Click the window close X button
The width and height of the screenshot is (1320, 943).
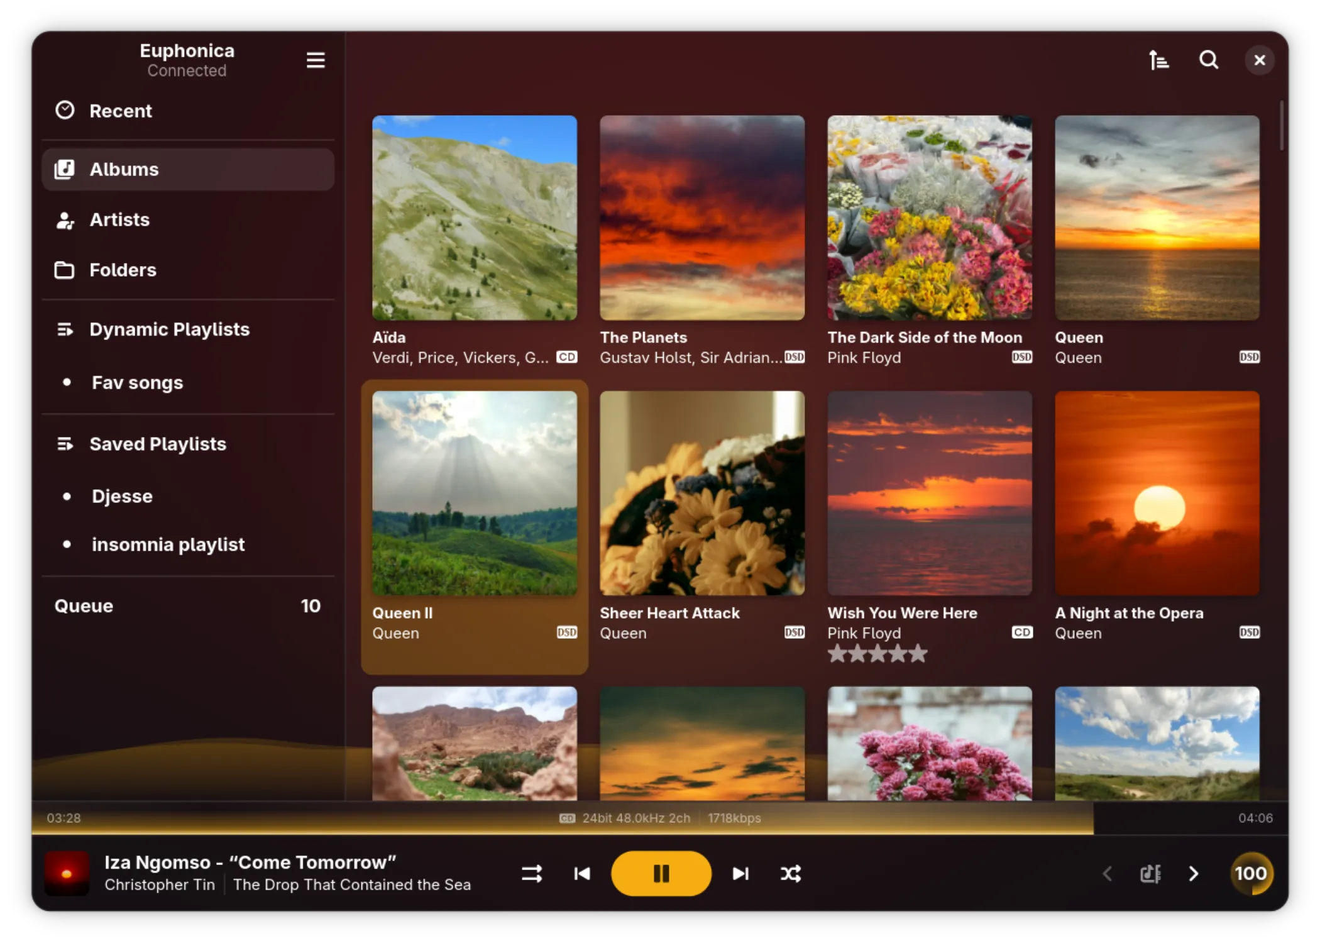(x=1260, y=60)
